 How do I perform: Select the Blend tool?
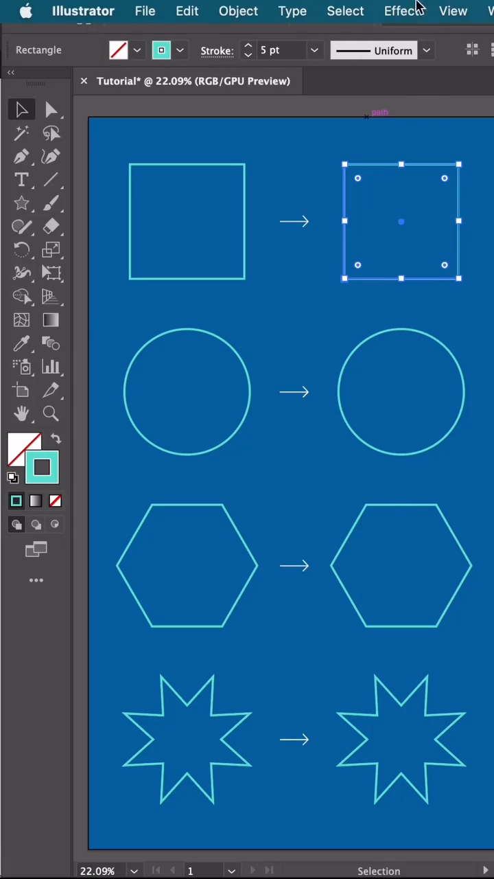[51, 343]
